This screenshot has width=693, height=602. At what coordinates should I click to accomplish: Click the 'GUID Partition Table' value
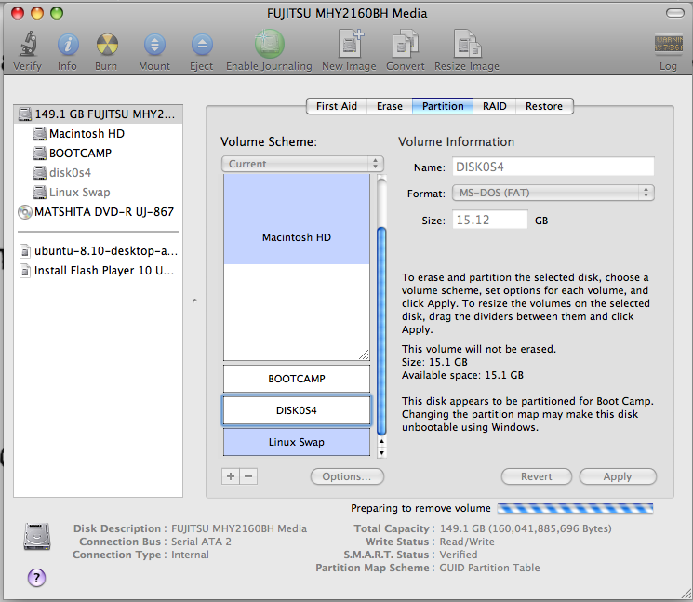(x=489, y=568)
